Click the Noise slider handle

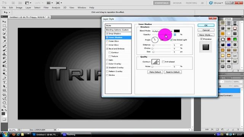[x=152, y=67]
